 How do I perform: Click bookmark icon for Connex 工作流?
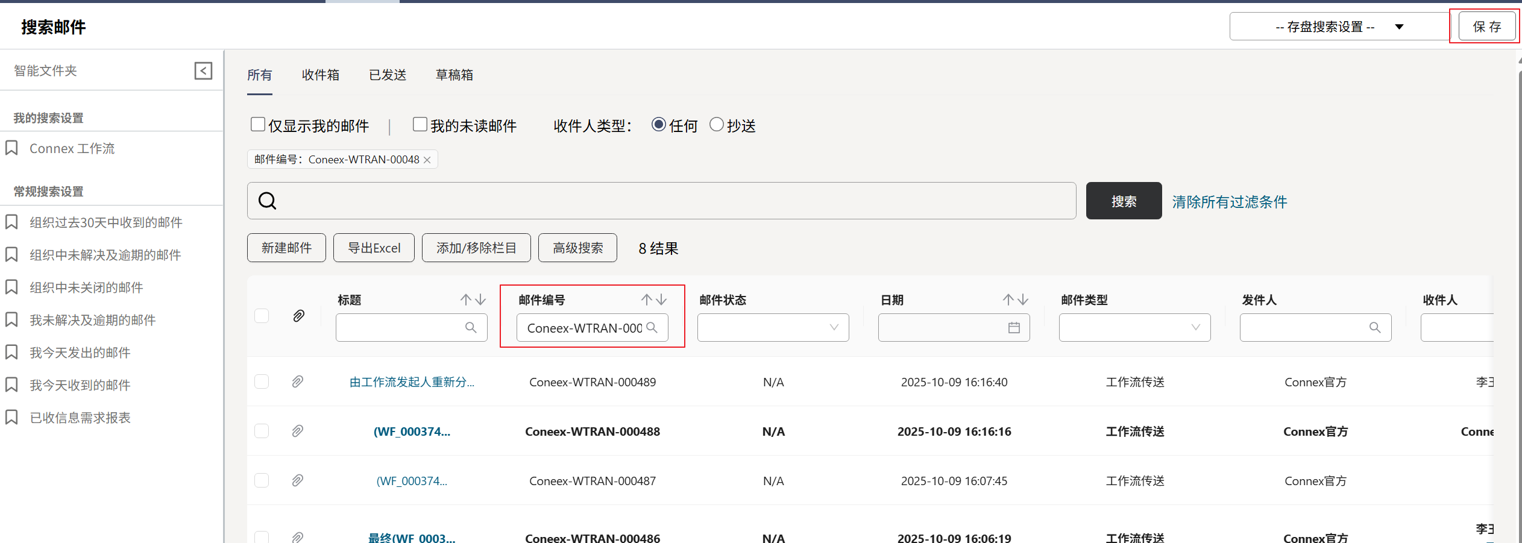[11, 148]
